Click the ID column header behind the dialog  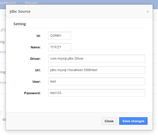[x=4, y=119]
